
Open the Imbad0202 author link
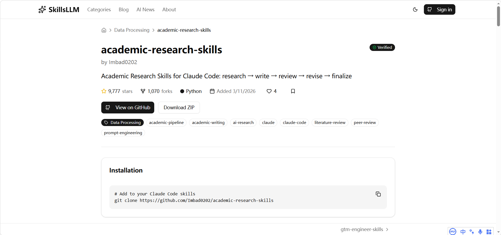123,62
